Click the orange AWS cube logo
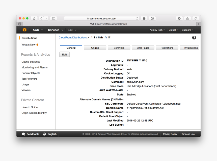Image resolution: width=217 pixels, height=161 pixels. 24,30
